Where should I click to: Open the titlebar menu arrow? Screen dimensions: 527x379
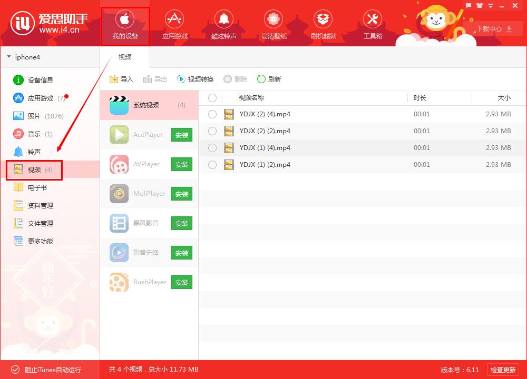pyautogui.click(x=489, y=5)
